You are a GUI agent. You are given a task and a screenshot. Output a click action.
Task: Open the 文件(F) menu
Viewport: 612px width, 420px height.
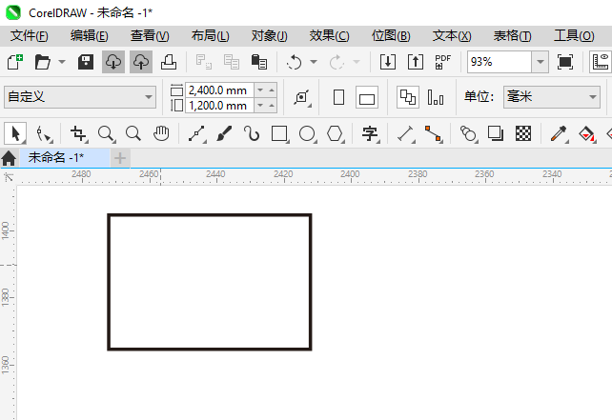pyautogui.click(x=29, y=36)
